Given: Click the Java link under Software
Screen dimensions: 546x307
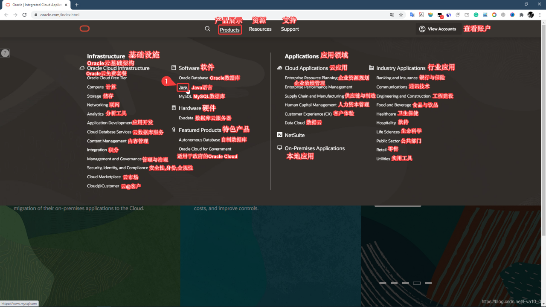Looking at the screenshot, I should (183, 87).
